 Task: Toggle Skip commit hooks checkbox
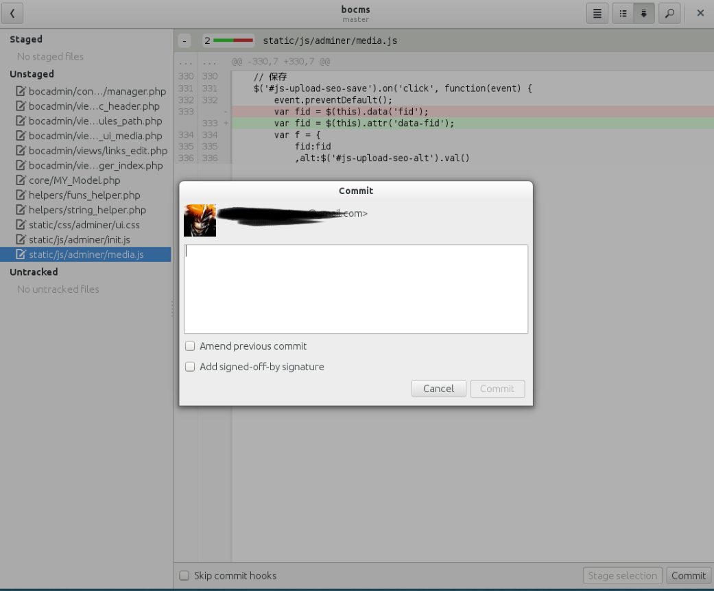184,576
